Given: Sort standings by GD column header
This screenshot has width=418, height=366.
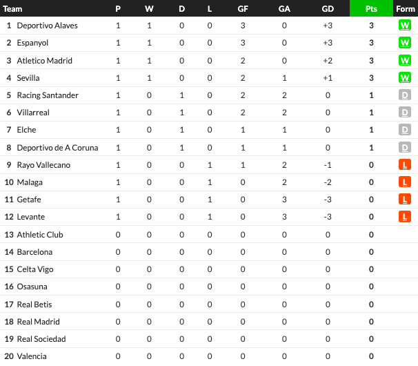Looking at the screenshot, I should [328, 9].
